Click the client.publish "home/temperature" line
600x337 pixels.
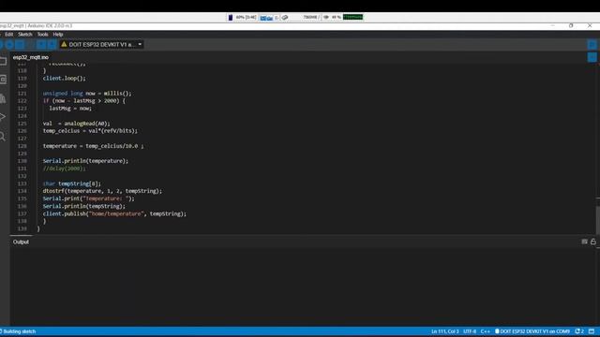114,214
